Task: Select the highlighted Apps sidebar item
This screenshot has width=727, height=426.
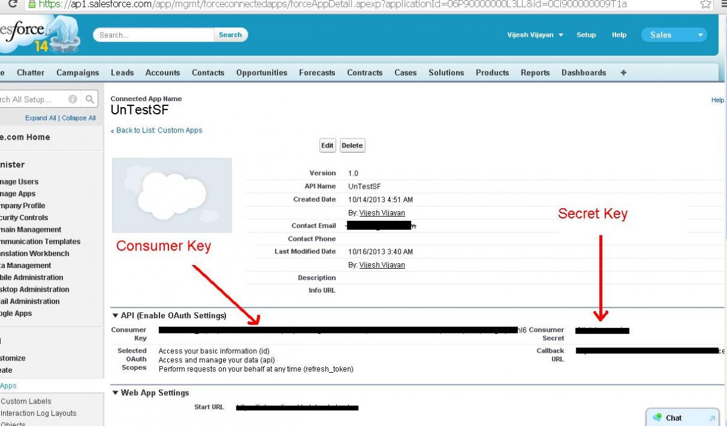Action: (8, 386)
